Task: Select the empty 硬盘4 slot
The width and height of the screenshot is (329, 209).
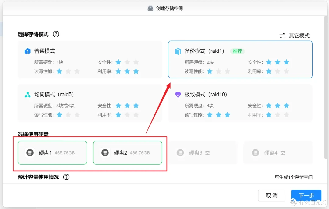Action: click(x=278, y=153)
